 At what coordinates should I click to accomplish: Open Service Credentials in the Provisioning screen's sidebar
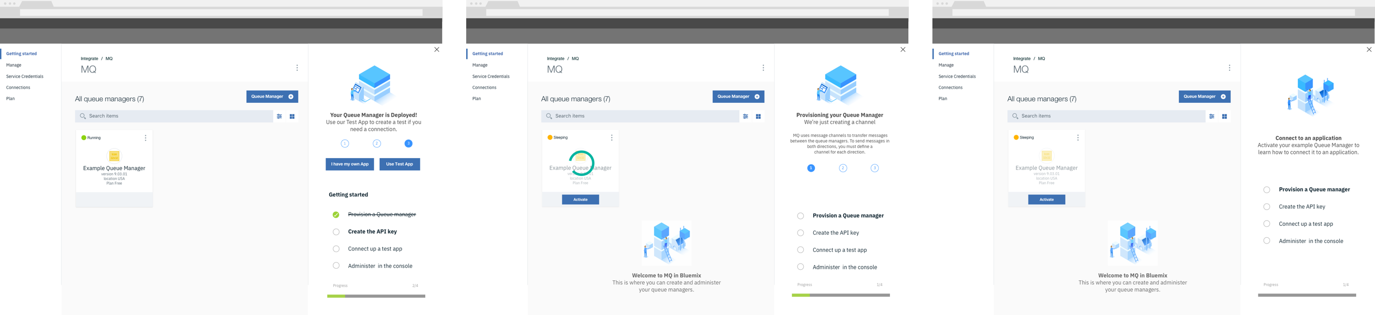pos(490,76)
